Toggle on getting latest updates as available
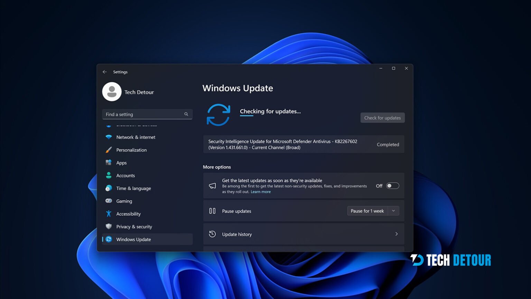The height and width of the screenshot is (299, 531). click(392, 186)
